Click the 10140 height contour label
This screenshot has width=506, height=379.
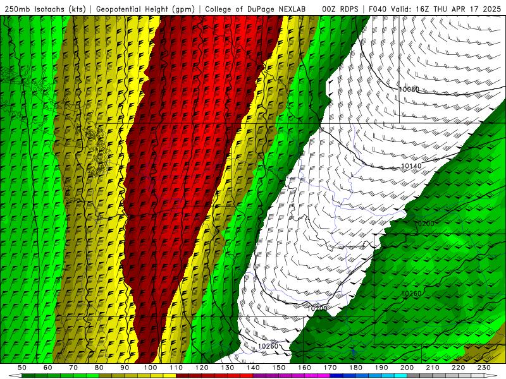411,166
